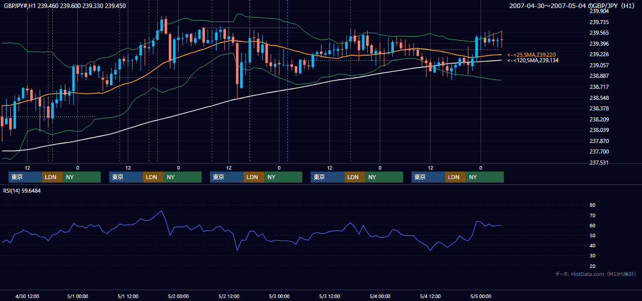
Task: Select the 2007-04-30～2007-05-04 GBP/JPY (H1) title
Action: (573, 6)
